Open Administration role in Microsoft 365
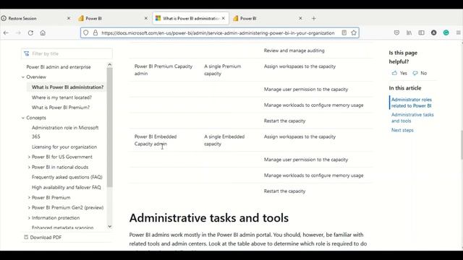The height and width of the screenshot is (260, 463). 65,132
